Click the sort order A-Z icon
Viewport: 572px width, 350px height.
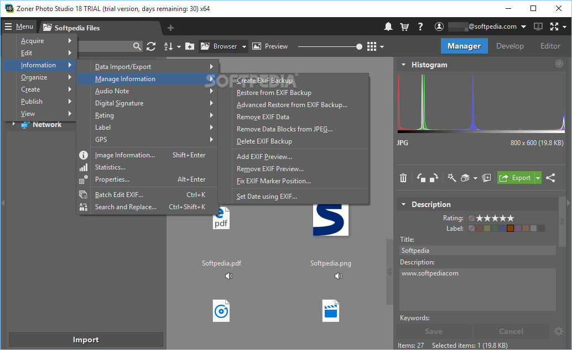coord(169,46)
